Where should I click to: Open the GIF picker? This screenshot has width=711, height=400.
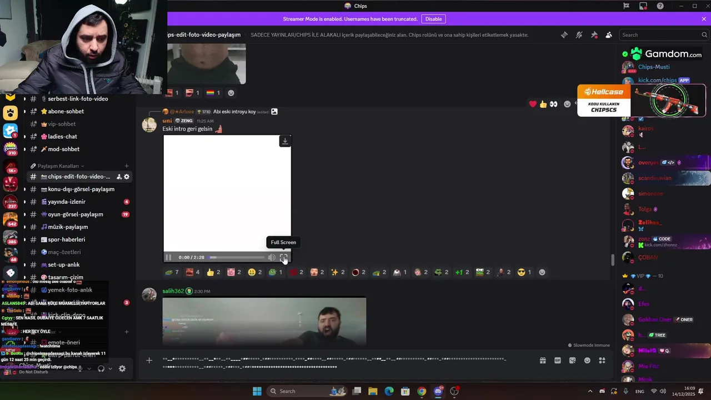(x=558, y=361)
